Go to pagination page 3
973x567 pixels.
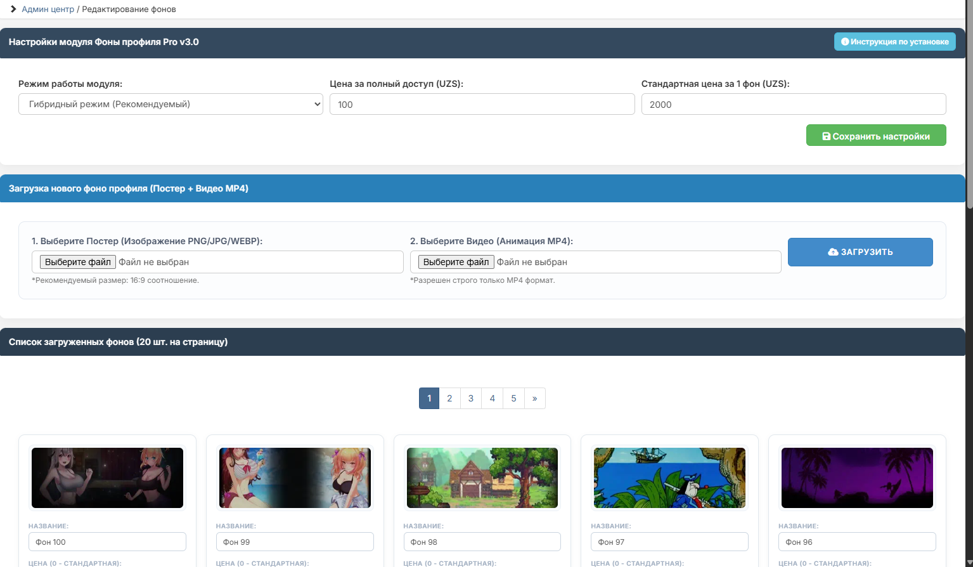[x=471, y=398]
